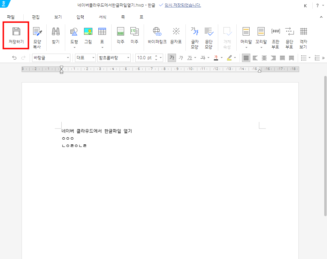Open the 입력 menu tab
Image resolution: width=327 pixels, height=259 pixels.
click(x=80, y=17)
